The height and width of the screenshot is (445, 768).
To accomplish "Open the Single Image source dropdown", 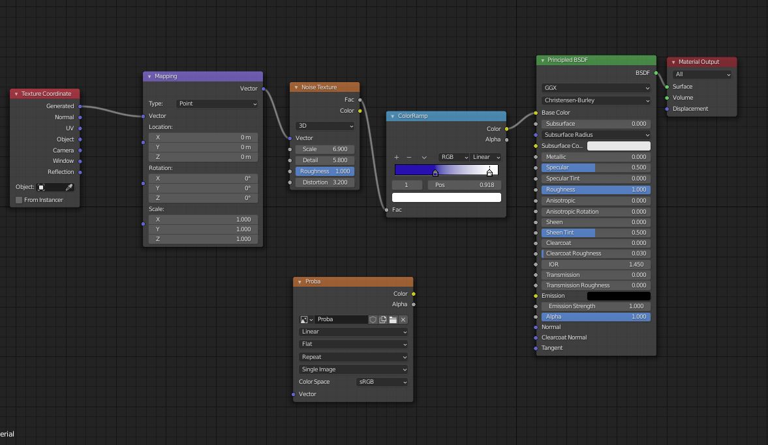I will 353,369.
